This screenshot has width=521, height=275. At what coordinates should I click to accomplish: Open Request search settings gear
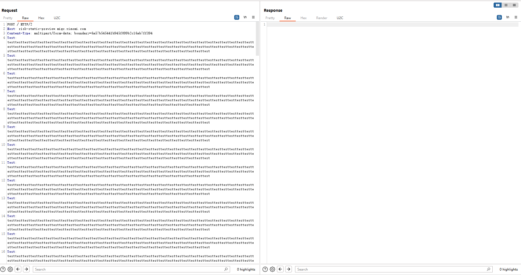10,269
